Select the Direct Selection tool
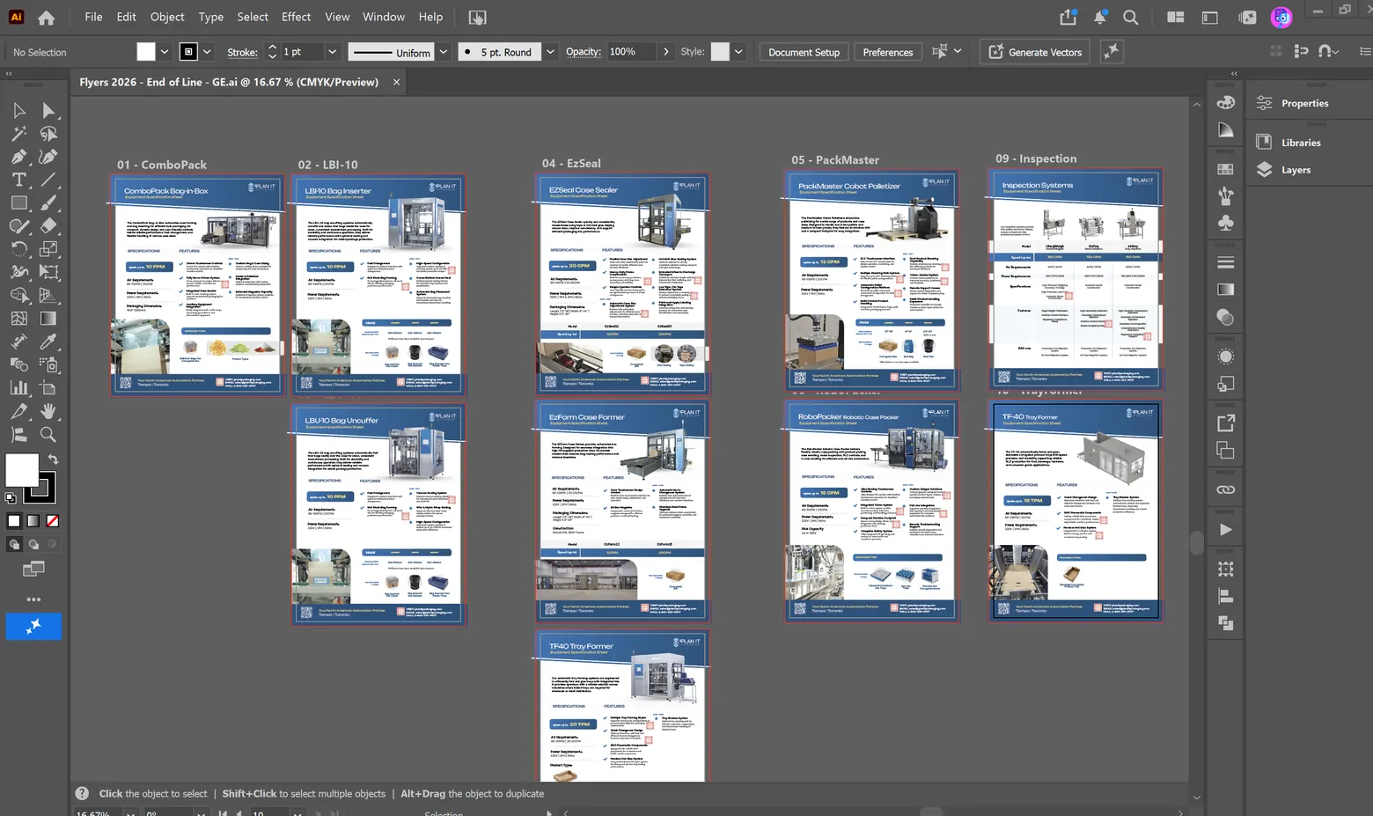Screen dimensions: 1373x816 [48, 110]
